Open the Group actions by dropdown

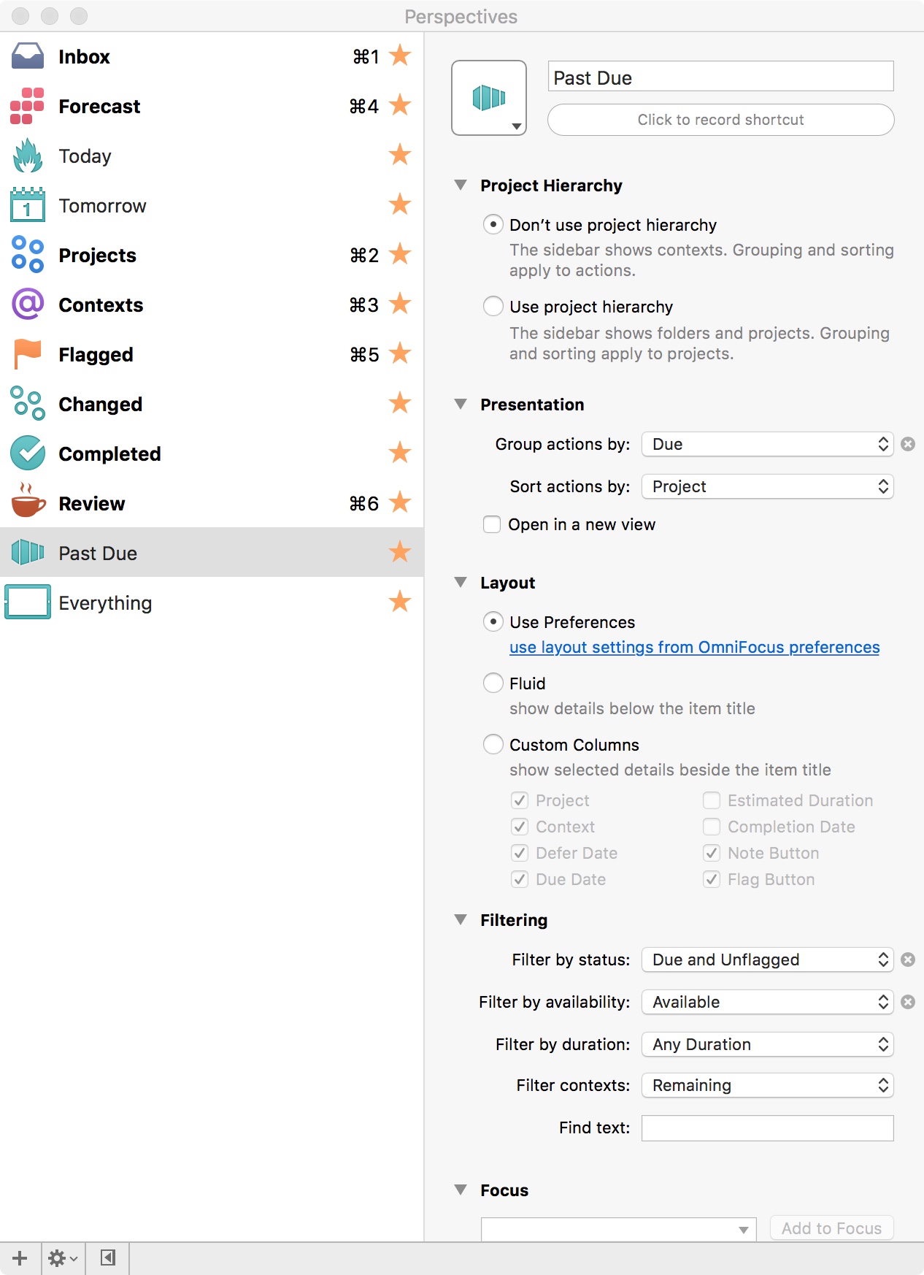point(767,444)
